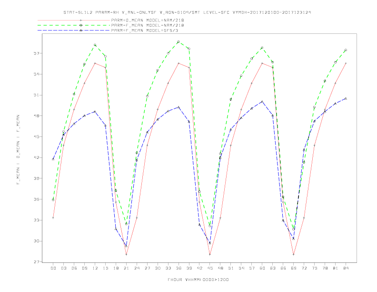
Task: Click x-axis forecast hour label 66
Action: coord(283,268)
